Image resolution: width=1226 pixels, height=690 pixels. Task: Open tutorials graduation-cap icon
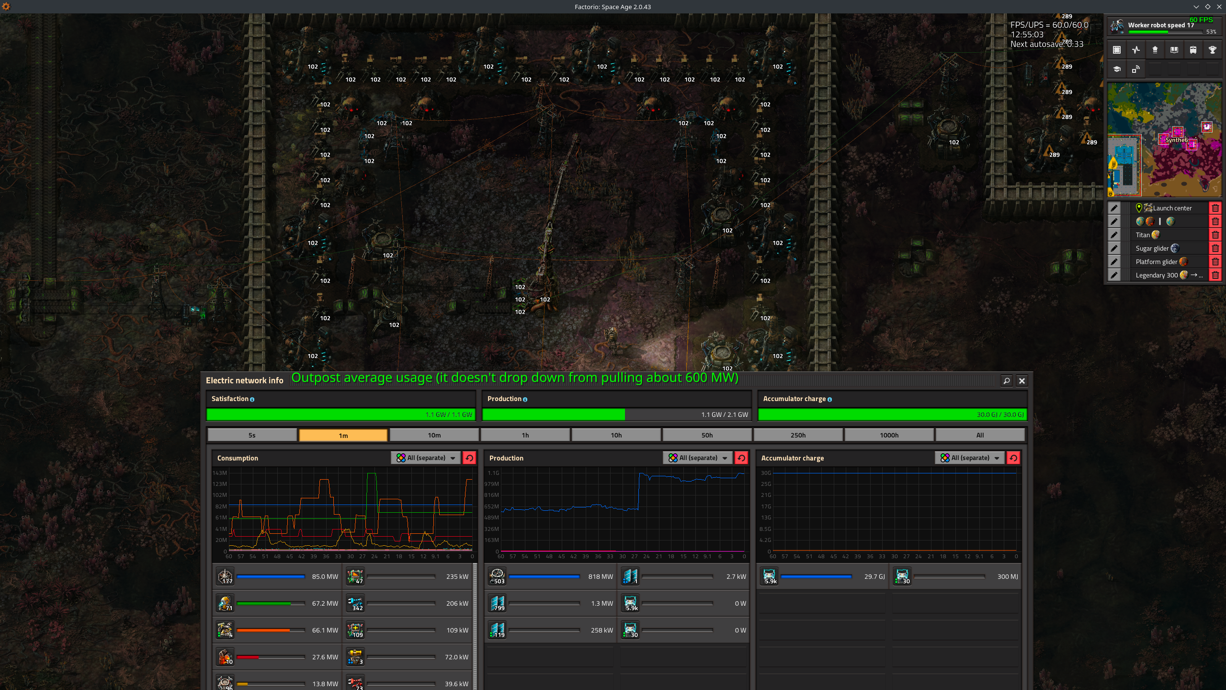[1117, 69]
